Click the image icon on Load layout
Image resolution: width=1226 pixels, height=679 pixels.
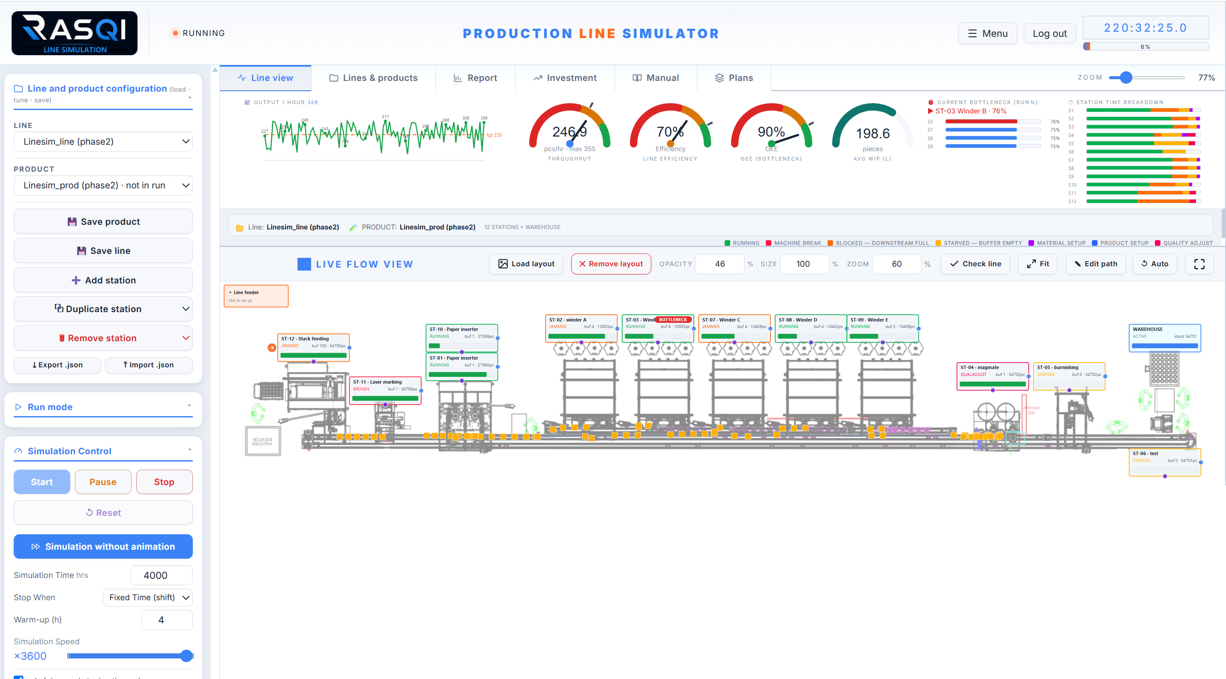[x=503, y=264]
